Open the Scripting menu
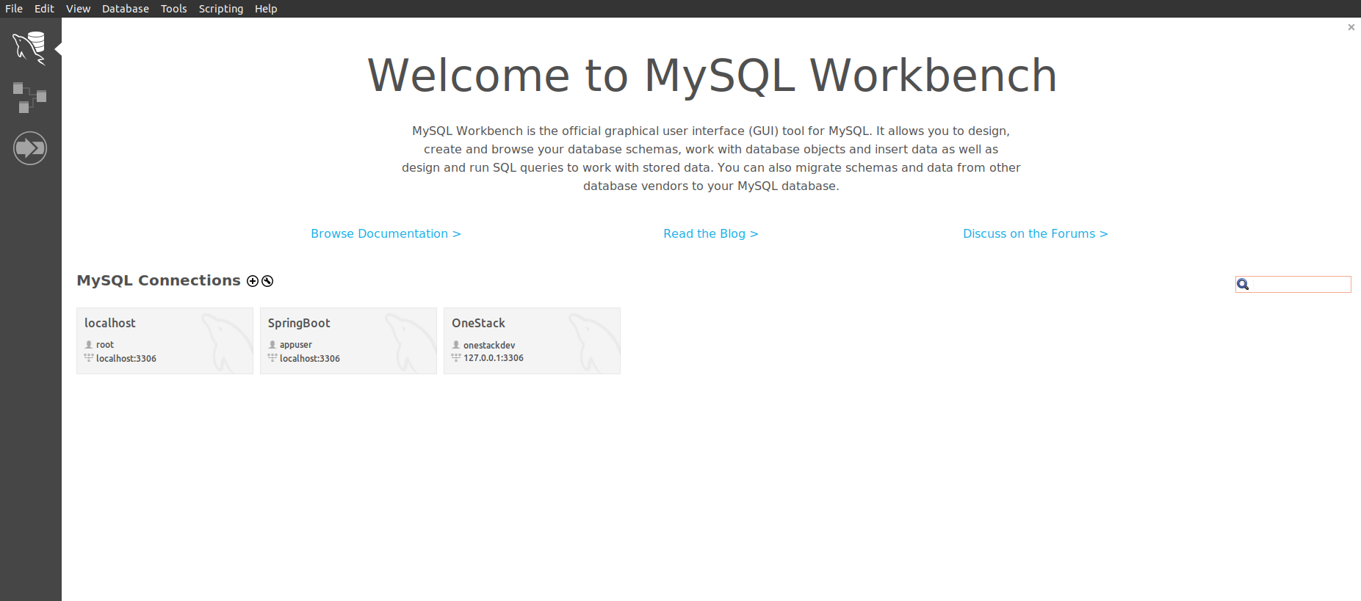 [x=221, y=9]
